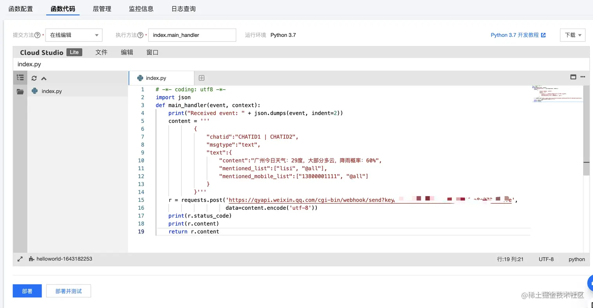Open the Python 3.7 开发教程 link
This screenshot has height=308, width=593.
[515, 35]
